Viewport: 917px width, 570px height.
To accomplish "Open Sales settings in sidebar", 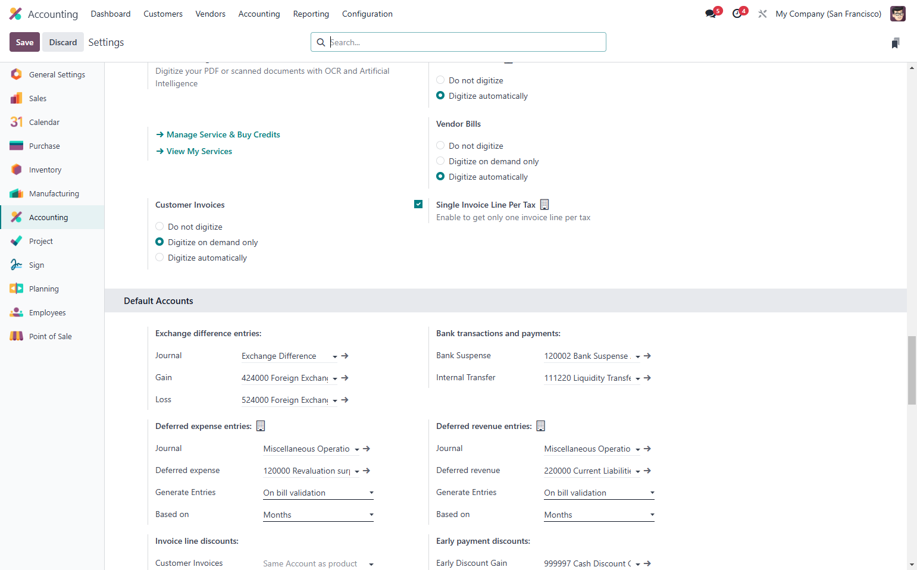I will [52, 98].
